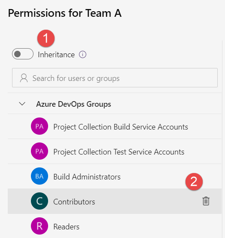This screenshot has height=238, width=225.
Task: Collapse the Azure DevOps Groups chevron
Action: 22,104
